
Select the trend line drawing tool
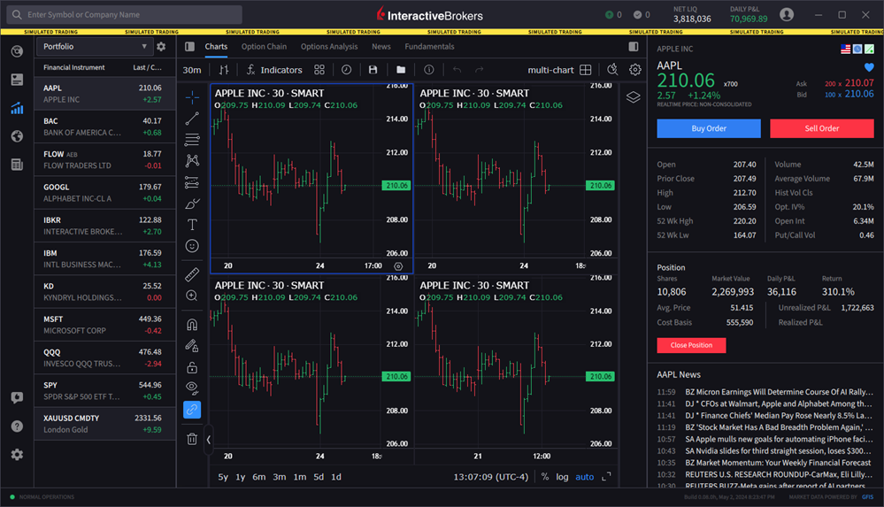192,119
